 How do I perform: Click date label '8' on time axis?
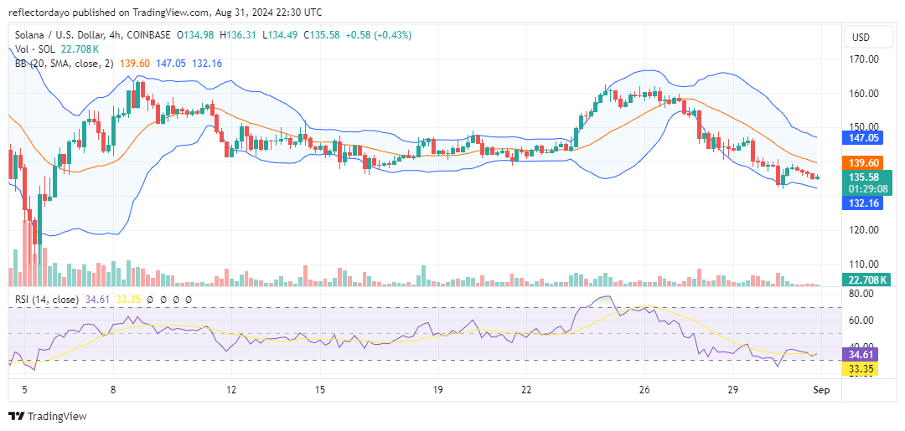pyautogui.click(x=113, y=390)
